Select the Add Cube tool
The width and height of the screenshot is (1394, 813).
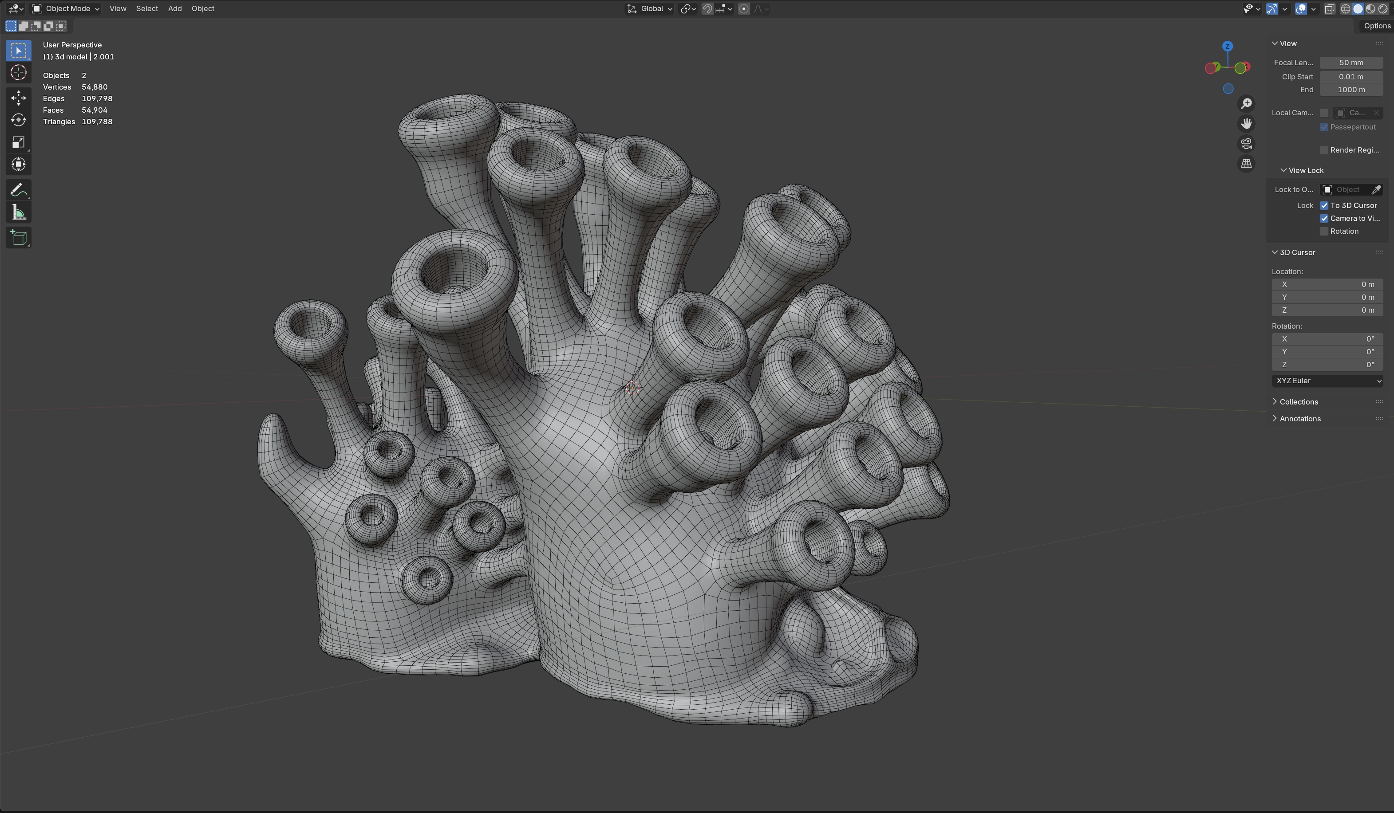pos(18,238)
